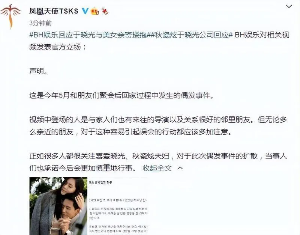
Task: Click the orange crown membership badge
Action: pos(95,11)
